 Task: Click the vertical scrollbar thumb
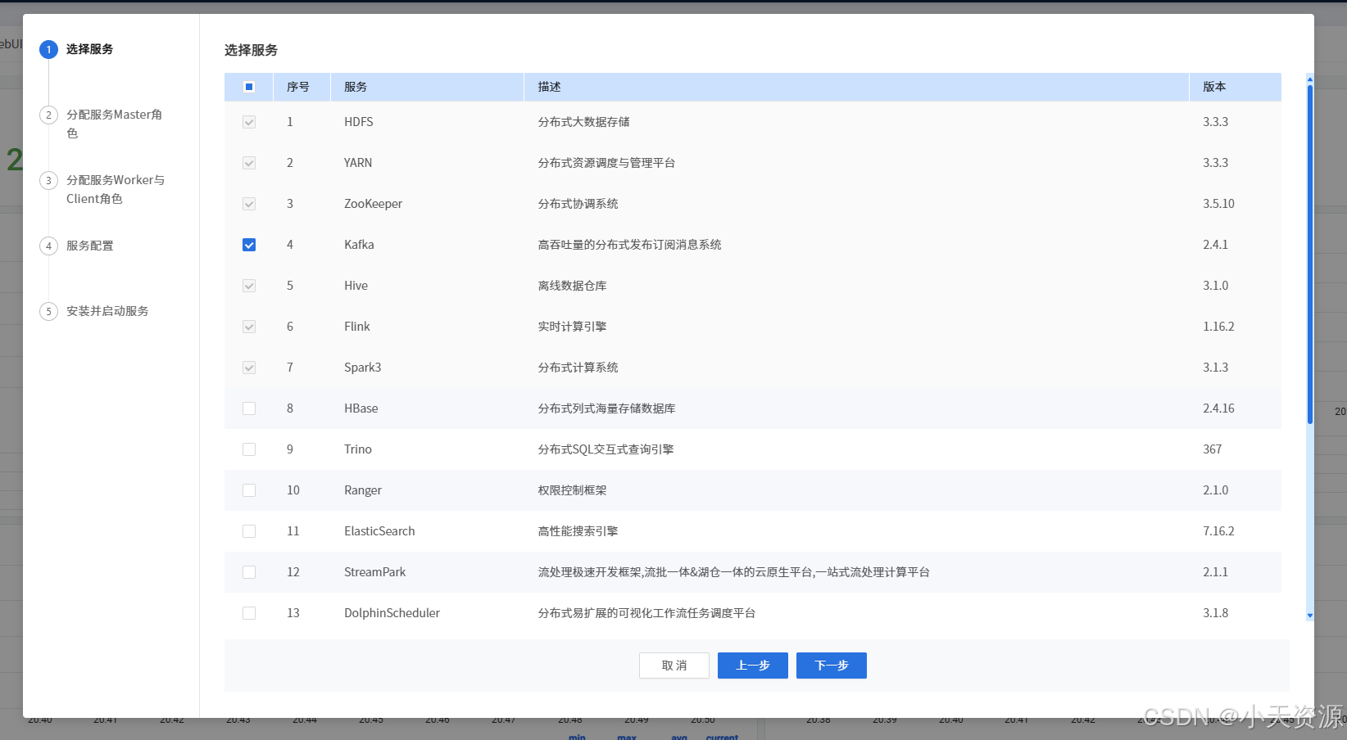1309,254
